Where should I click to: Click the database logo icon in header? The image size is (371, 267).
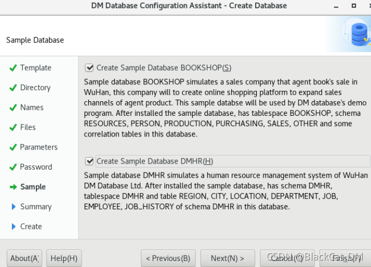pos(360,35)
